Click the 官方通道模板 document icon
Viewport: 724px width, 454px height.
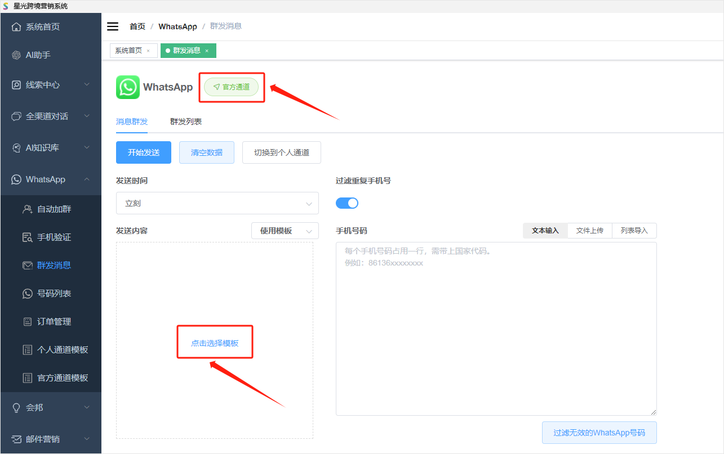click(27, 378)
